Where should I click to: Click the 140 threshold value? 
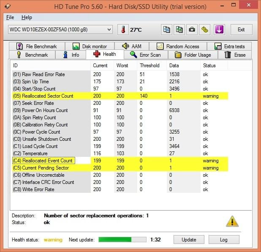tap(144, 96)
